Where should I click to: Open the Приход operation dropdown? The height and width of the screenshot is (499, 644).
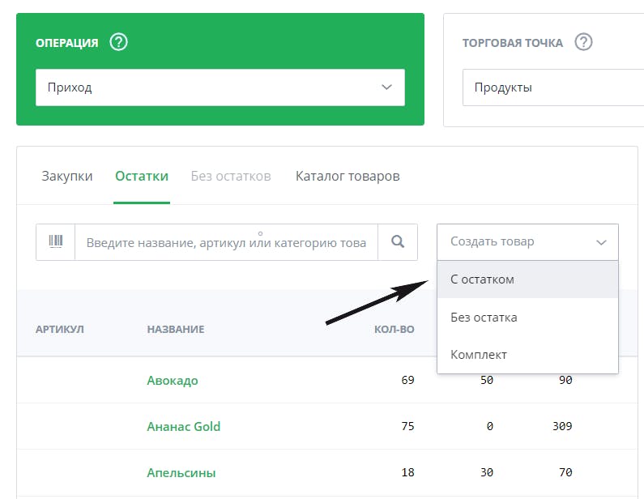pyautogui.click(x=220, y=87)
